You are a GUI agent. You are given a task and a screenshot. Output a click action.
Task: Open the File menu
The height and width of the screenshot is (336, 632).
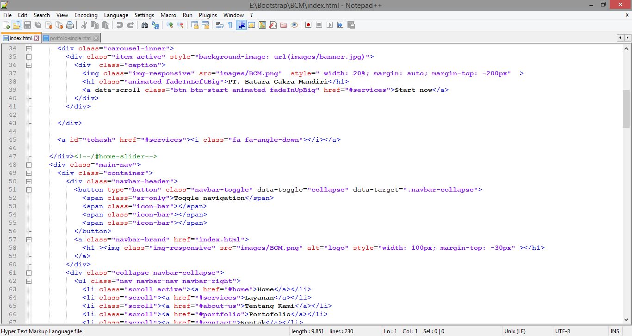click(7, 15)
